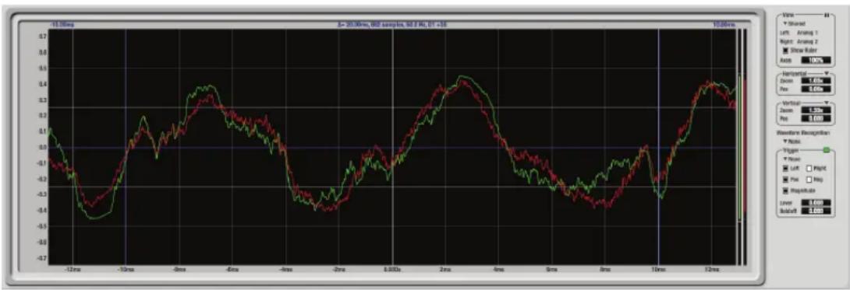Click the red right channel level meter

coord(745,146)
